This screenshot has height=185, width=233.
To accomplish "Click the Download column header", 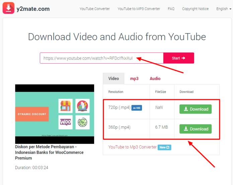I will [186, 92].
